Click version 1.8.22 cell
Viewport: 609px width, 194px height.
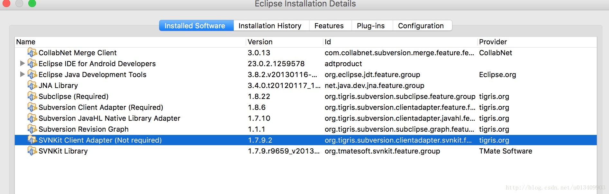(x=259, y=96)
